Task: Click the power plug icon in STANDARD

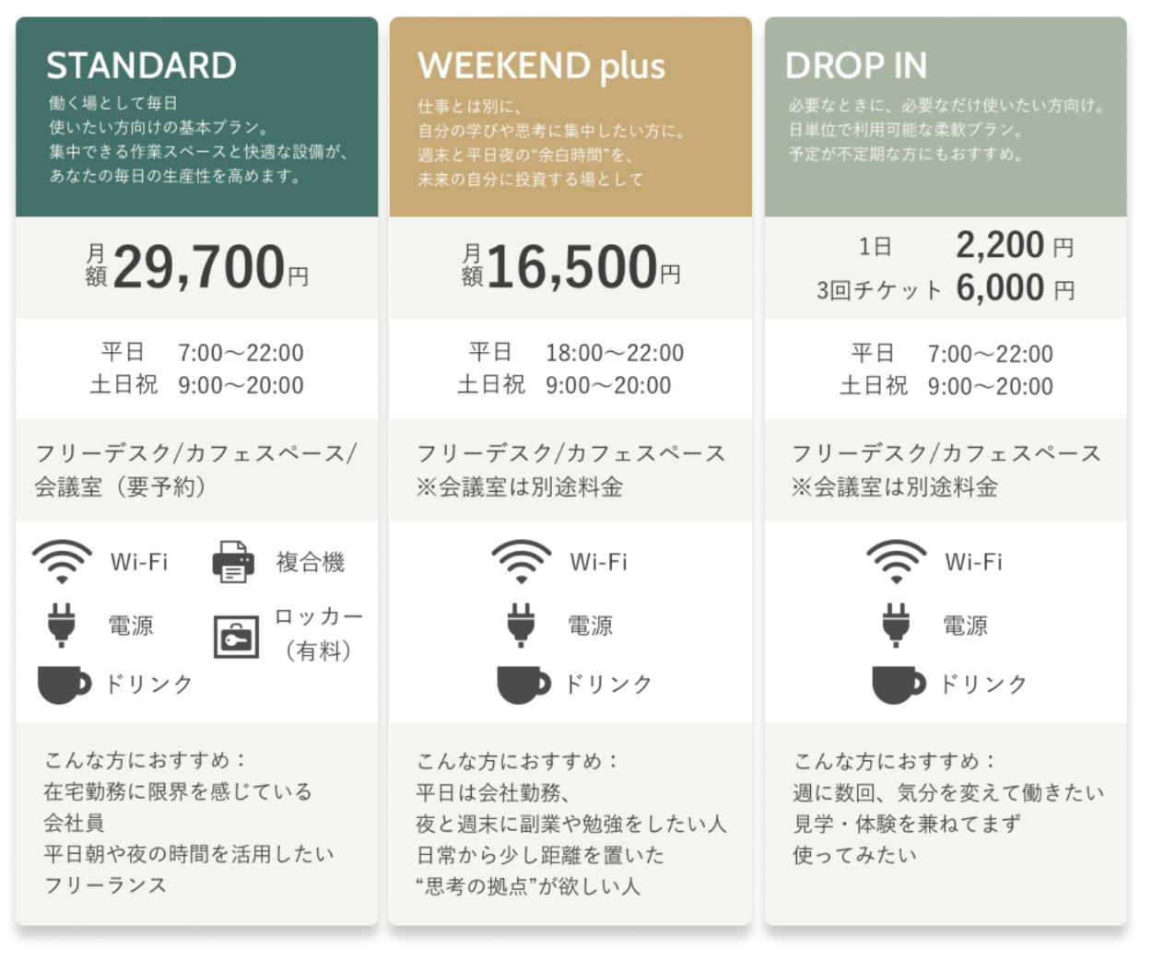Action: 62,625
